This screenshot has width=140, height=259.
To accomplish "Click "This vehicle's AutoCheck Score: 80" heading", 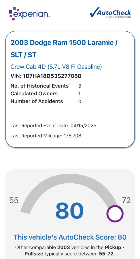I will point(70,237).
